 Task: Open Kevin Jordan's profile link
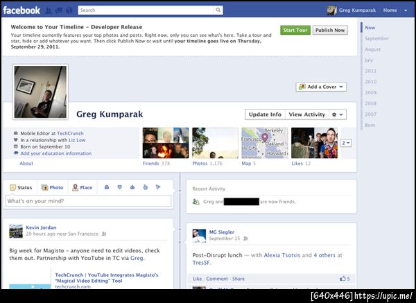[41, 227]
